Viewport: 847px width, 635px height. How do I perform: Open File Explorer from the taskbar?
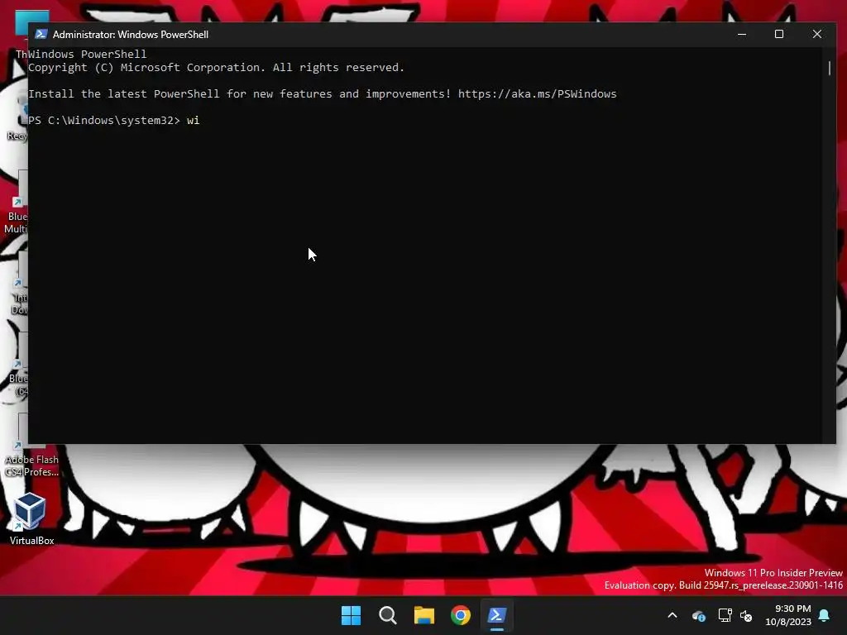click(x=424, y=615)
